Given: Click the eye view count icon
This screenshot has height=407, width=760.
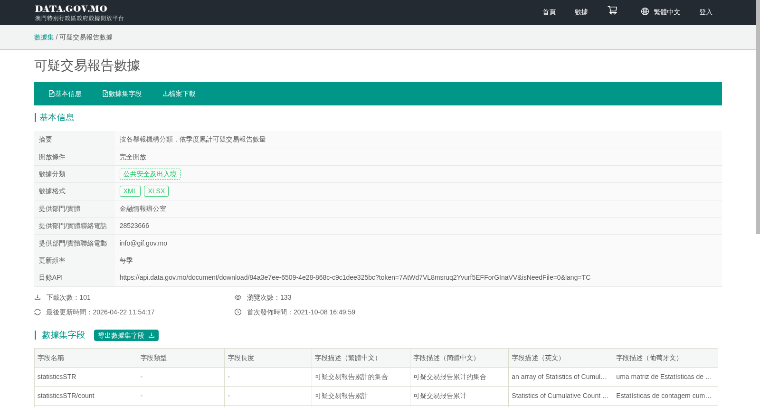Looking at the screenshot, I should [238, 297].
